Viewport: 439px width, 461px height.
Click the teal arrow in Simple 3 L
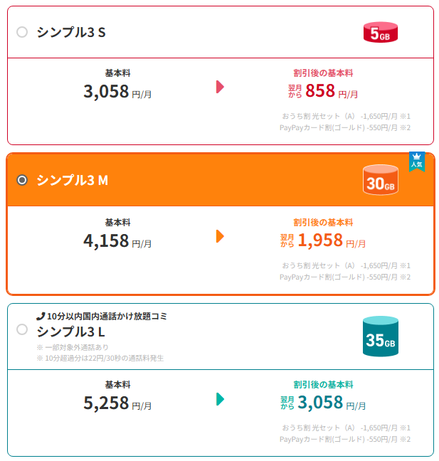click(220, 399)
